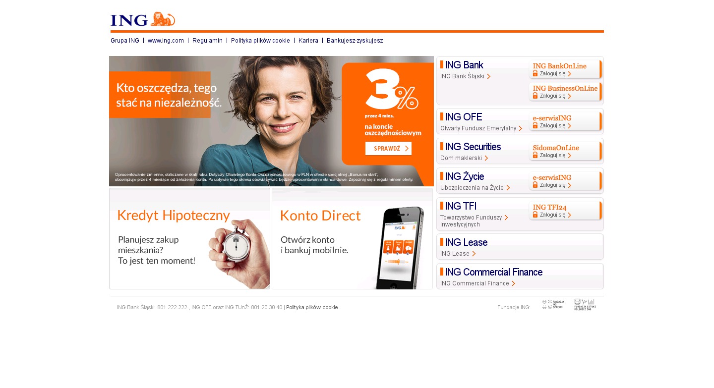The image size is (714, 388).
Task: Click the ING BankOnLine padlock icon
Action: [535, 73]
